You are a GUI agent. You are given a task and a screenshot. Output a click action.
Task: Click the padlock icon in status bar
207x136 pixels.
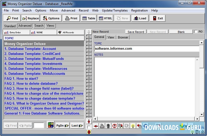click(x=203, y=132)
